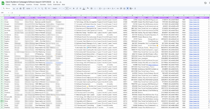Open the Avenir font dropdown

[x=56, y=9]
